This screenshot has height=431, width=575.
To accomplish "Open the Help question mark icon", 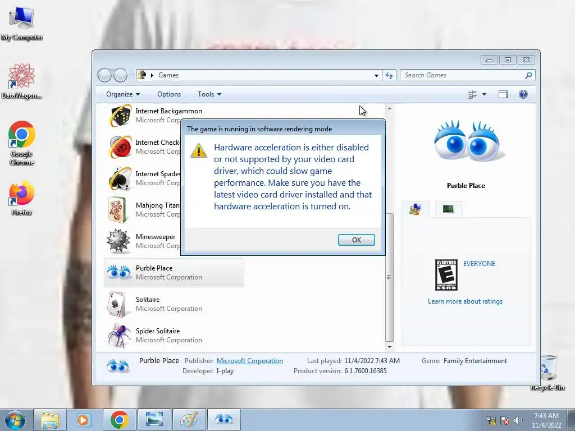I will [x=523, y=94].
